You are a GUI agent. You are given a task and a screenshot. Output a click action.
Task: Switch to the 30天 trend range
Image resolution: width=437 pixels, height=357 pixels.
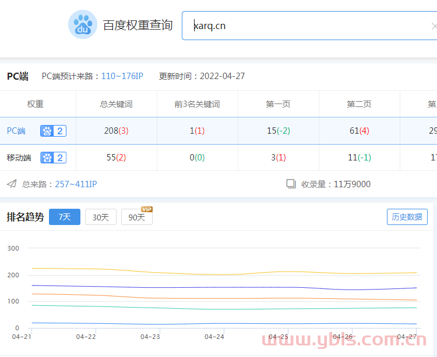tap(101, 217)
